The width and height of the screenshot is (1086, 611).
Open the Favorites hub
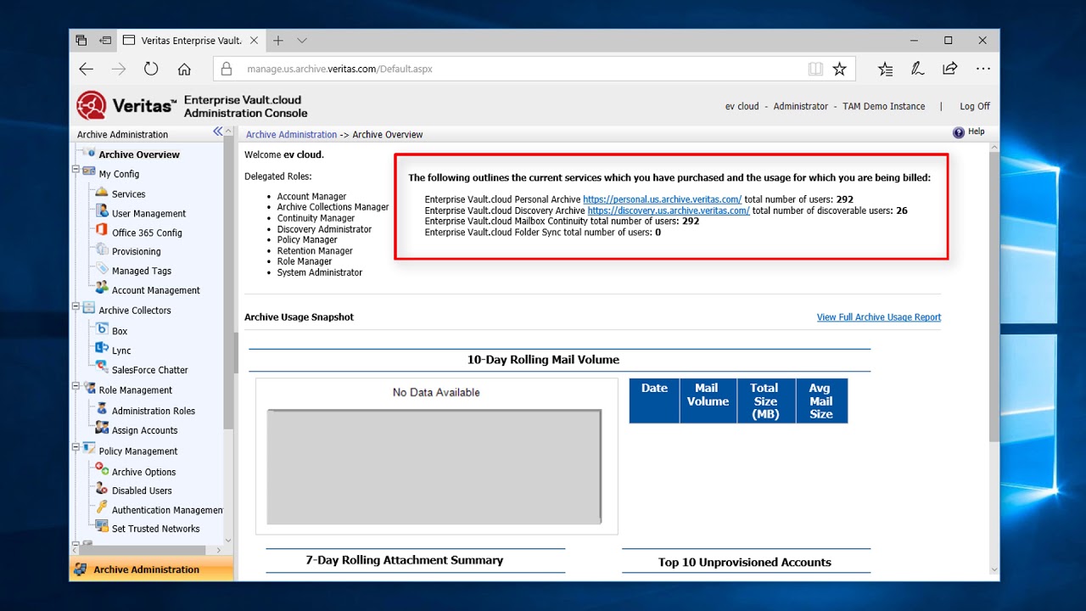pyautogui.click(x=885, y=69)
